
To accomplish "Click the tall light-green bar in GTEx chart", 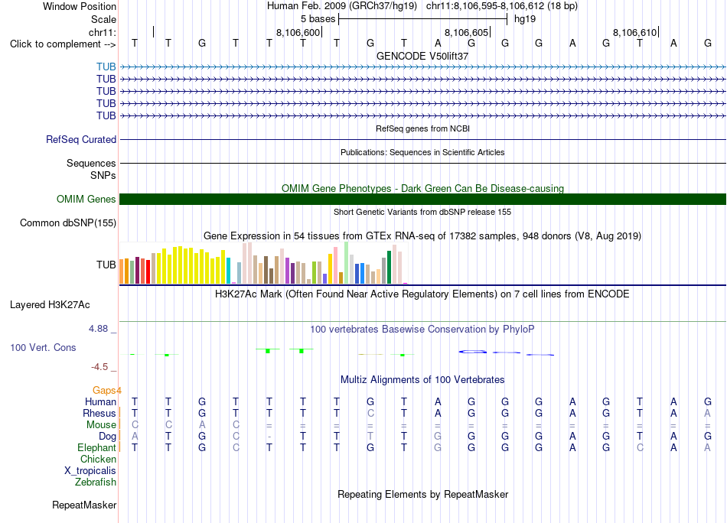I will (347, 263).
